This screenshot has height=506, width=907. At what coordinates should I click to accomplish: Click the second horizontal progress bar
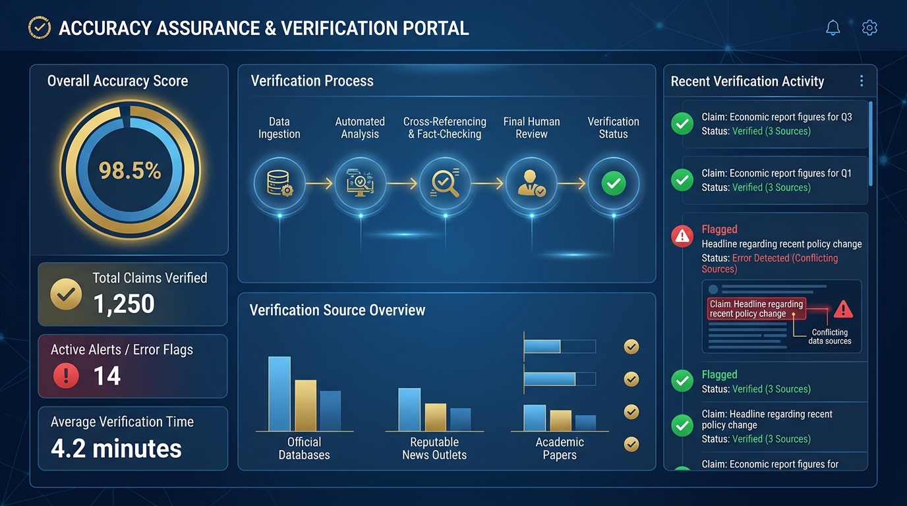[x=560, y=379]
